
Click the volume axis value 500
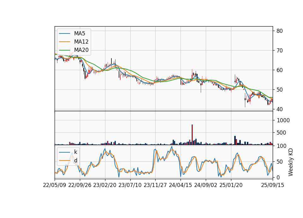281,133
